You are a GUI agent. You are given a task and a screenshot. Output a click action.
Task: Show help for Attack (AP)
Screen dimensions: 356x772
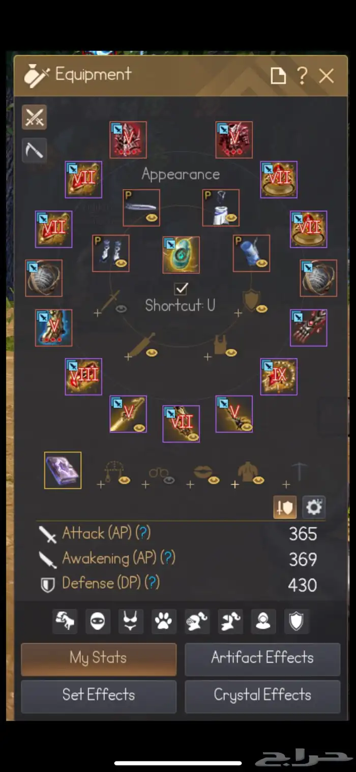[143, 533]
